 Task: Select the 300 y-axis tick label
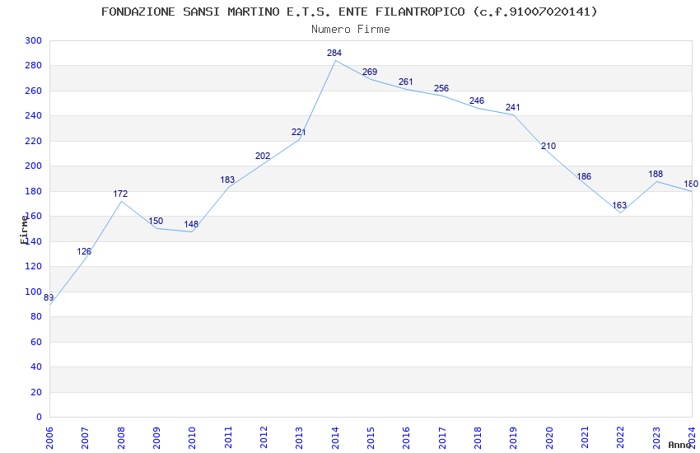(x=34, y=40)
